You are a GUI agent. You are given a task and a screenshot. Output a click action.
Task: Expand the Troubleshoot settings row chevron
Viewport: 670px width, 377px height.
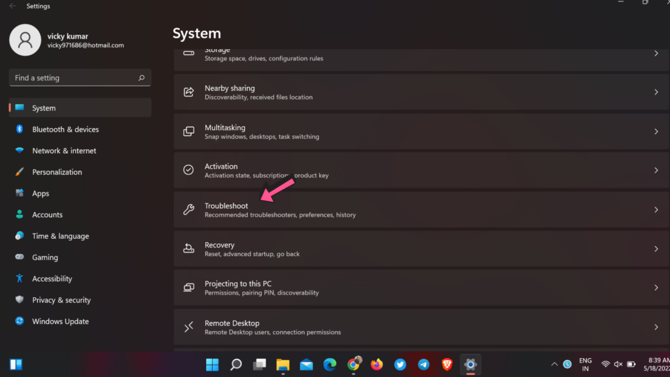[656, 209]
